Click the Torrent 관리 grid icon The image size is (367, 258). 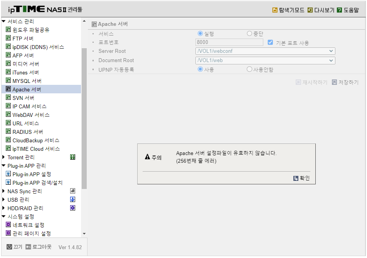[72, 157]
